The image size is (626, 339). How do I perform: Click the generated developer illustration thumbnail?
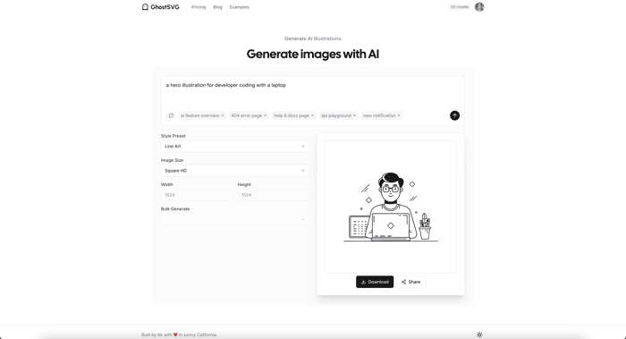click(391, 207)
